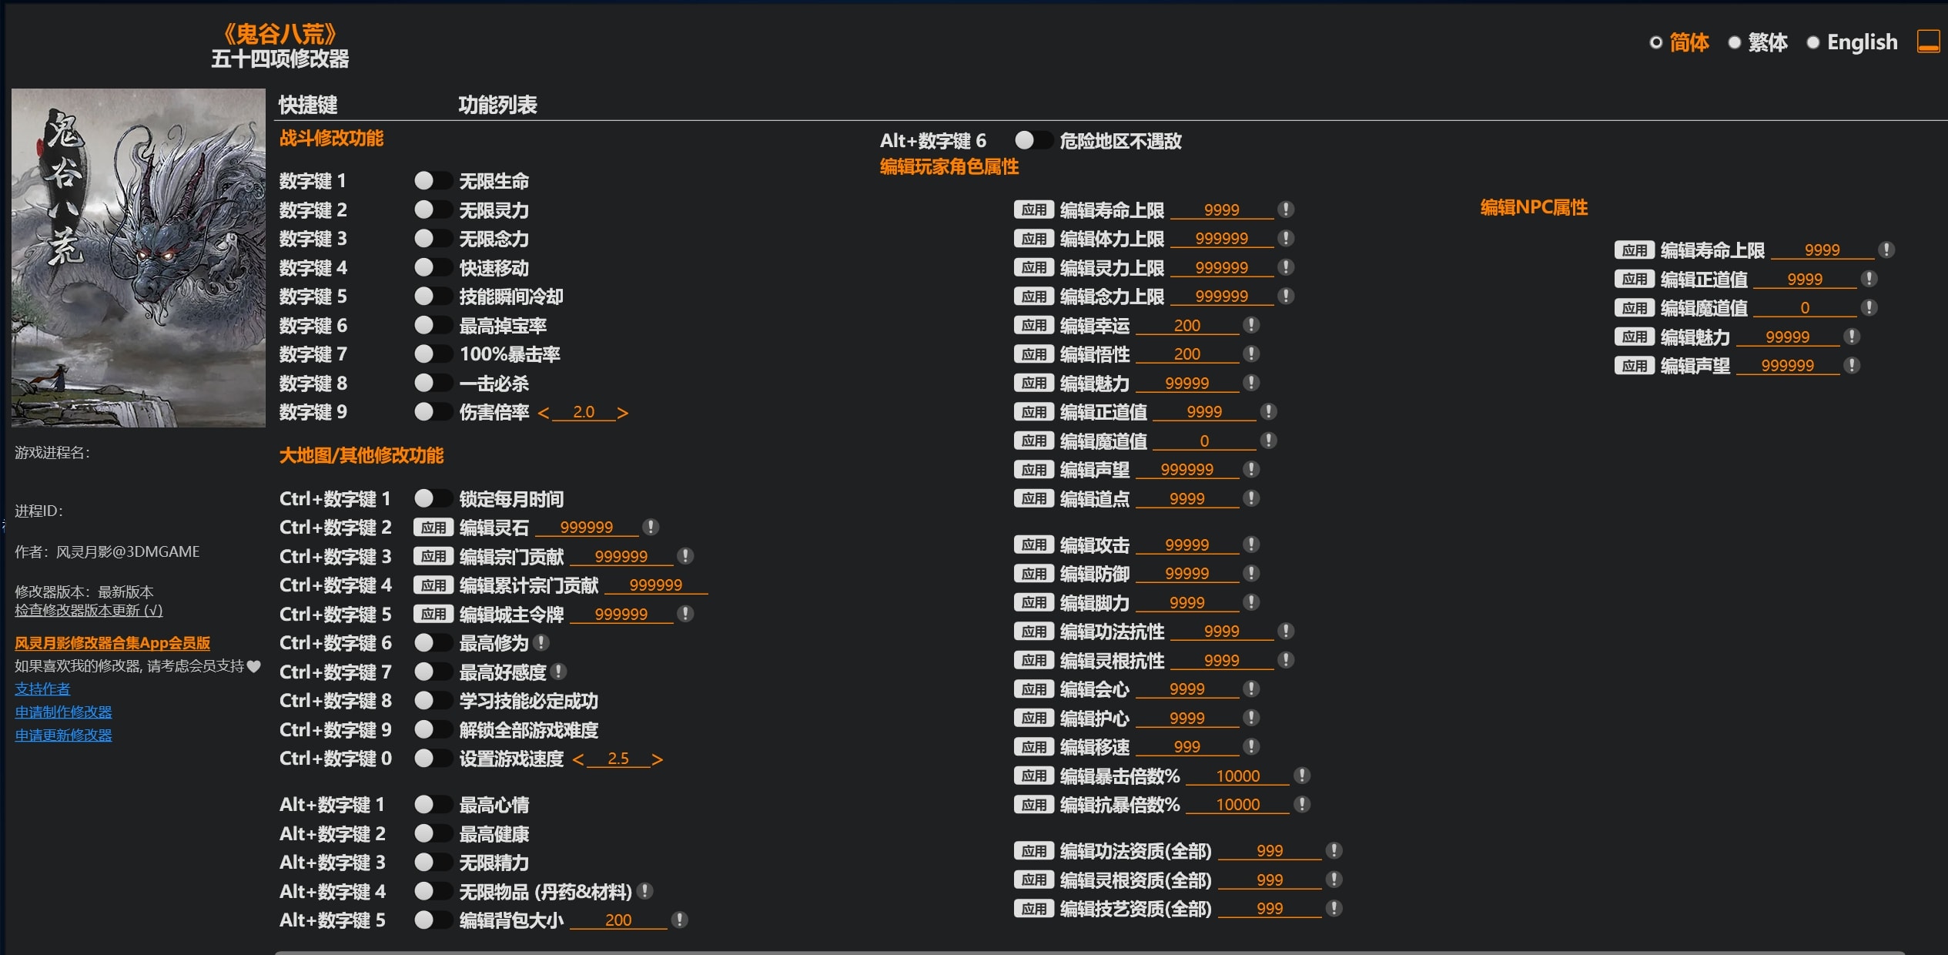Screen dimensions: 1948x955
Task: Click info icon next to 编辑灵石
Action: [651, 527]
